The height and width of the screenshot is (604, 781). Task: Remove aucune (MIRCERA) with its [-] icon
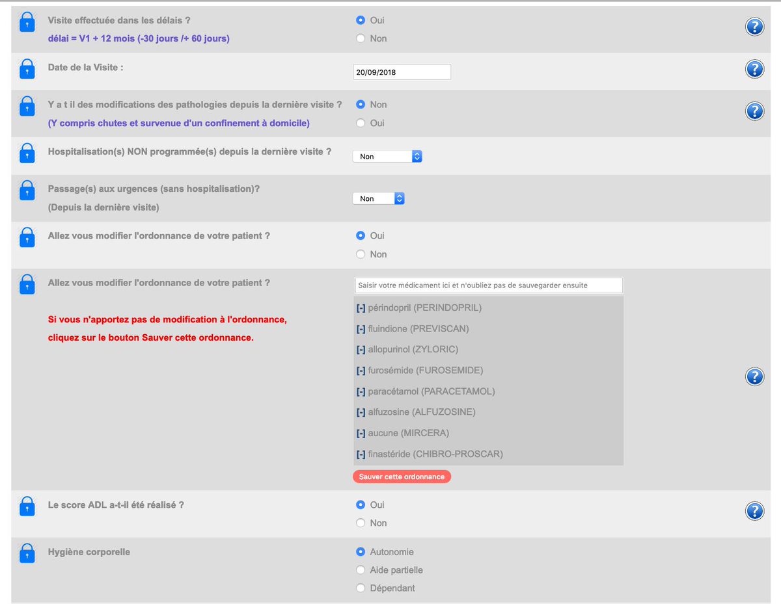click(361, 433)
